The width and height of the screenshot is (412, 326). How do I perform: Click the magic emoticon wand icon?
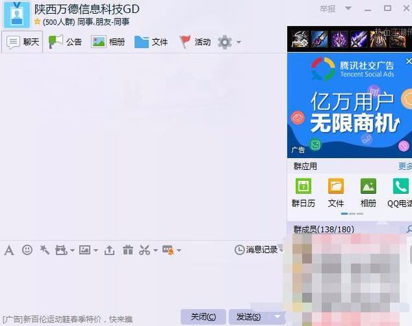tap(45, 250)
